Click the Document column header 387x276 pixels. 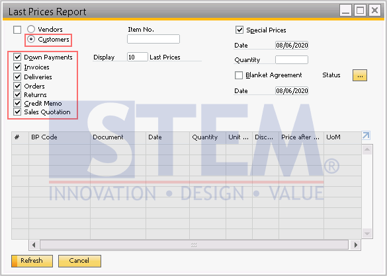118,137
